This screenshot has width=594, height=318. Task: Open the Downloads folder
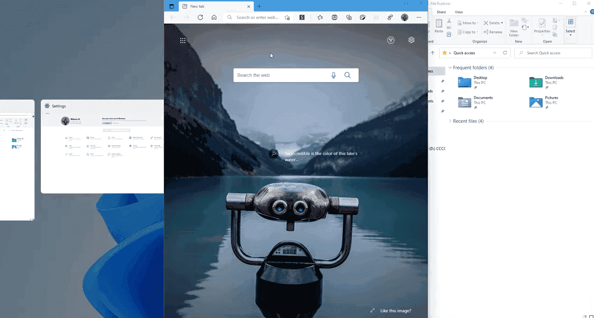click(x=547, y=82)
